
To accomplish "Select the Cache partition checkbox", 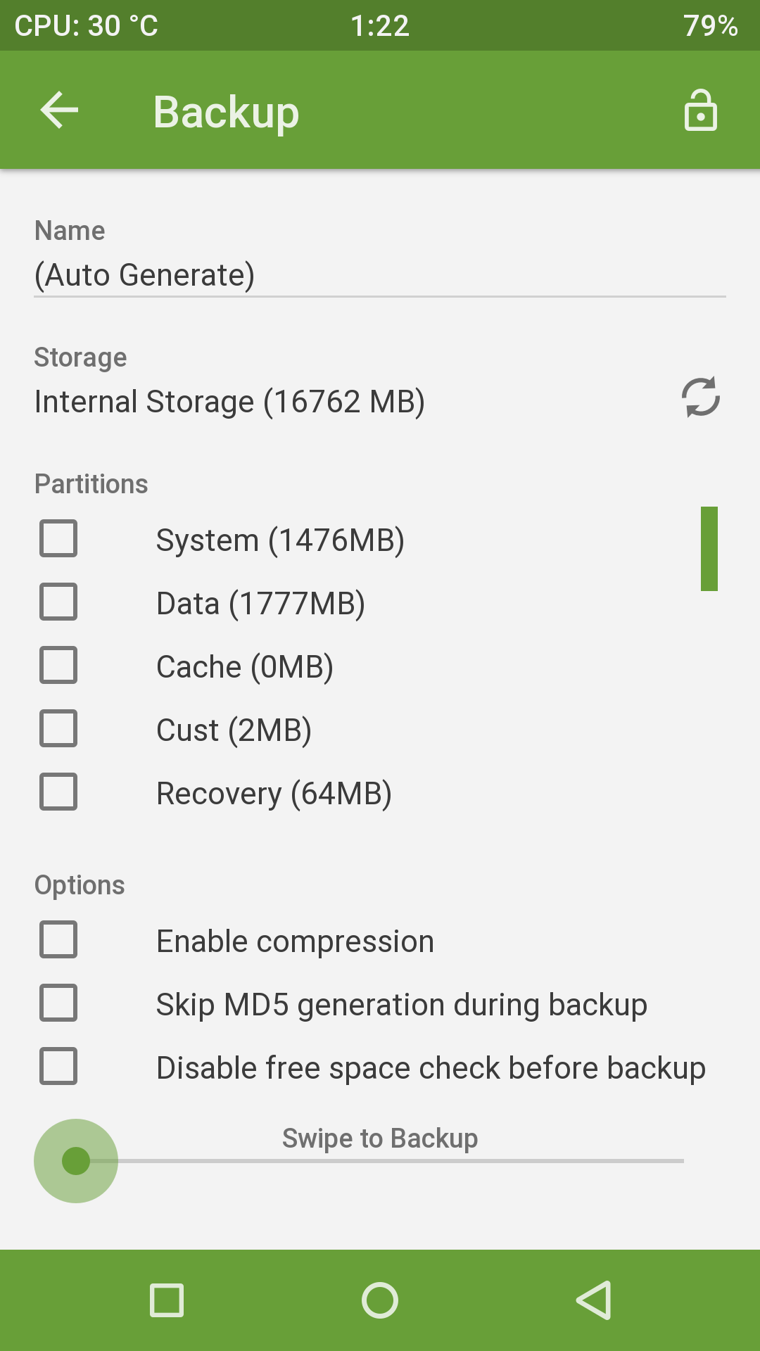I will [x=58, y=666].
